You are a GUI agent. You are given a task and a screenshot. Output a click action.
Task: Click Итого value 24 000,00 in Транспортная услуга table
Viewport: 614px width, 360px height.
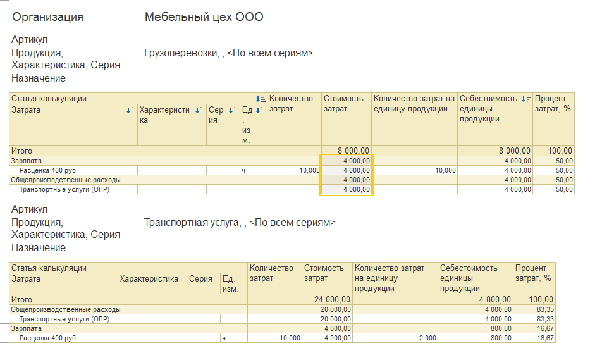tap(332, 300)
